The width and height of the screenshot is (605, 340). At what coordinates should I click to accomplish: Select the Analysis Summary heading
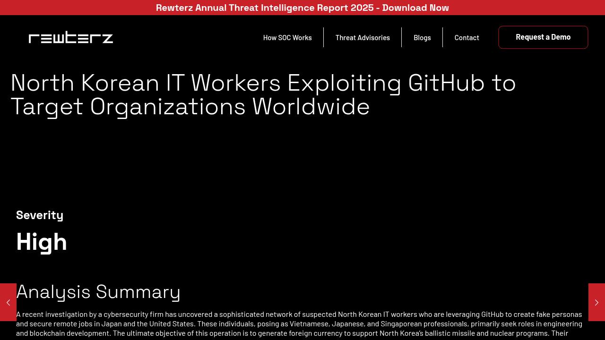point(98,292)
